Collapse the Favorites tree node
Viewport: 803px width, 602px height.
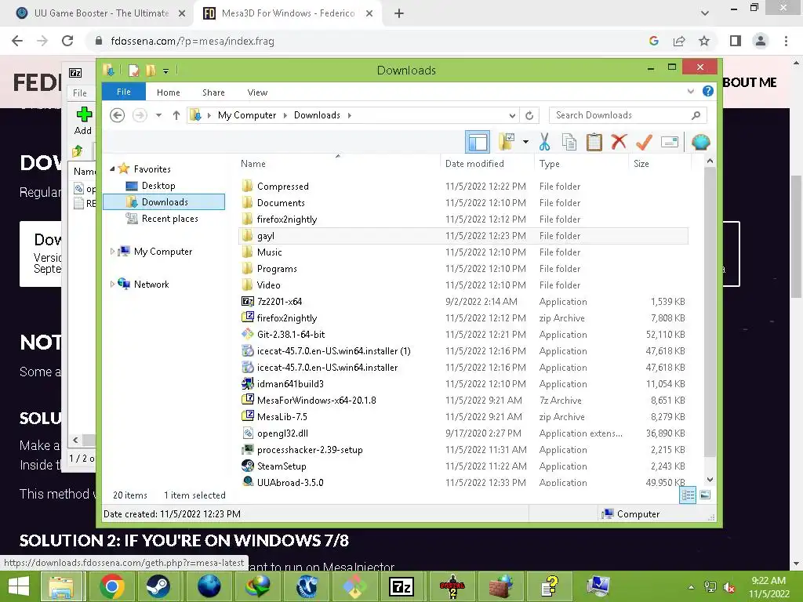coord(112,169)
